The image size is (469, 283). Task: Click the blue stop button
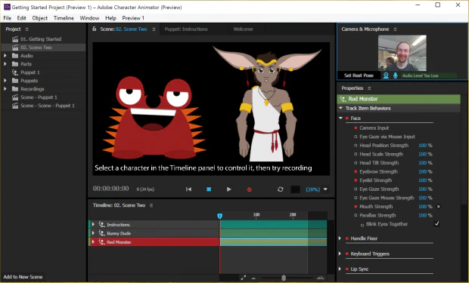(209, 189)
